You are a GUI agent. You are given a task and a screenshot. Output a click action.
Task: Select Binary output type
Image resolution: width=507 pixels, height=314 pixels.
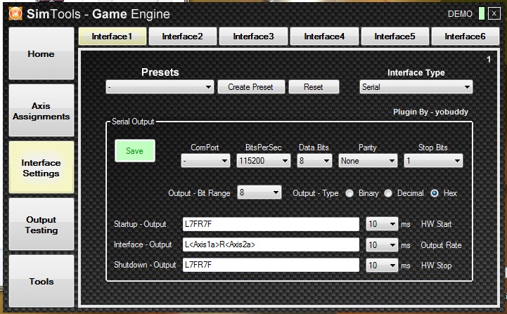tap(349, 193)
